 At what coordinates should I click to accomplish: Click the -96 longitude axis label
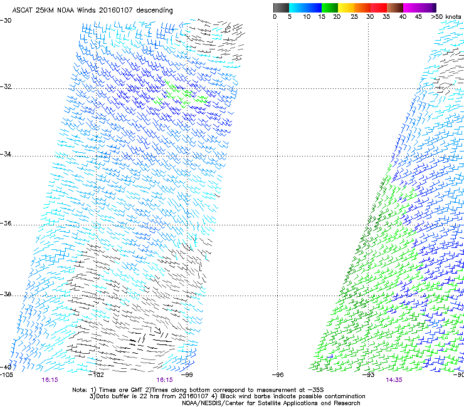point(278,375)
